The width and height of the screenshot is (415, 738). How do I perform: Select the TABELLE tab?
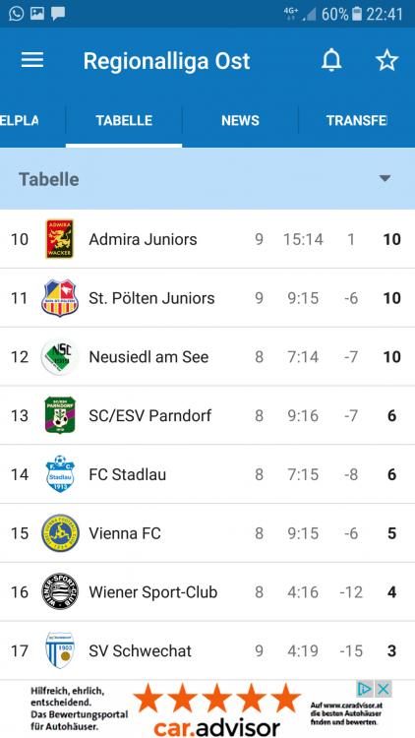(124, 120)
